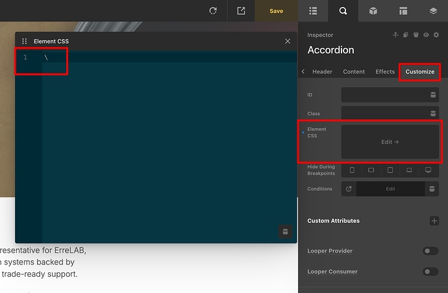Click the Custom Attributes heading
This screenshot has height=293, width=448.
(x=334, y=221)
